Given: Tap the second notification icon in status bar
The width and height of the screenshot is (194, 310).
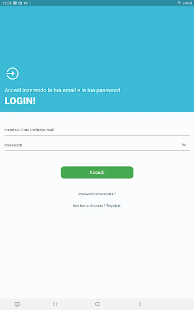Looking at the screenshot, I should (x=20, y=3).
